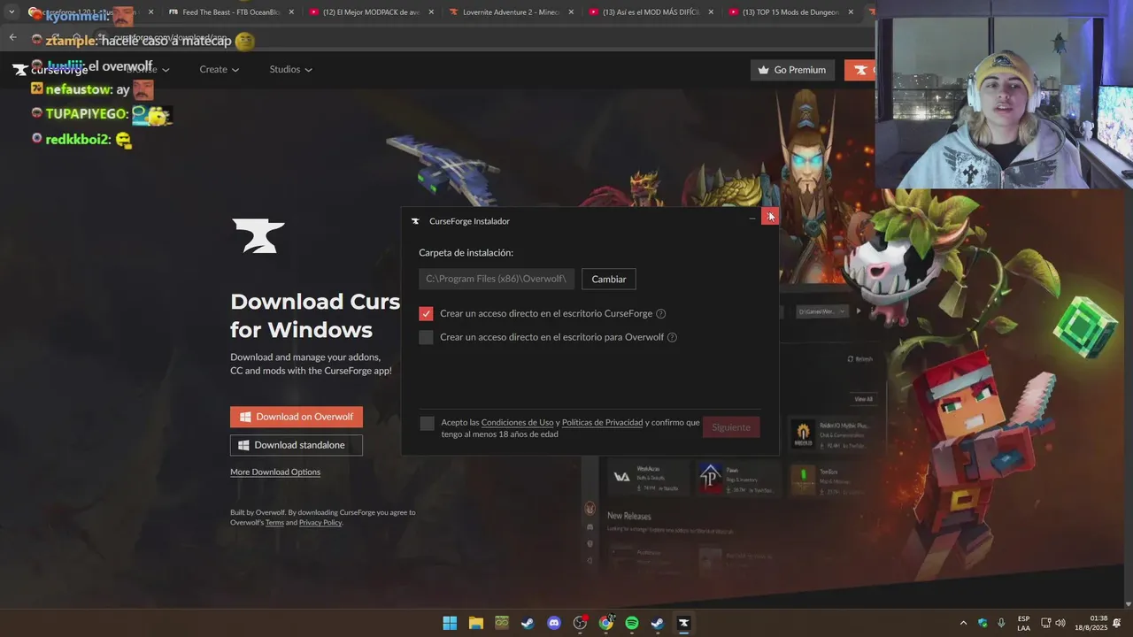Click the OBS icon with red dot in taskbar
The width and height of the screenshot is (1133, 637).
click(580, 623)
